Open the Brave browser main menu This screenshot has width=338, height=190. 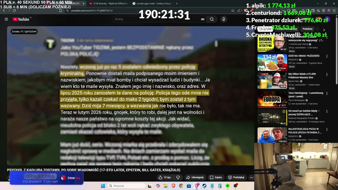click(334, 11)
